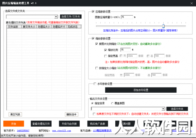Screen dimensions: 196x138
Task: Click the 处理后尺寸 column header
Action: (x=59, y=27)
